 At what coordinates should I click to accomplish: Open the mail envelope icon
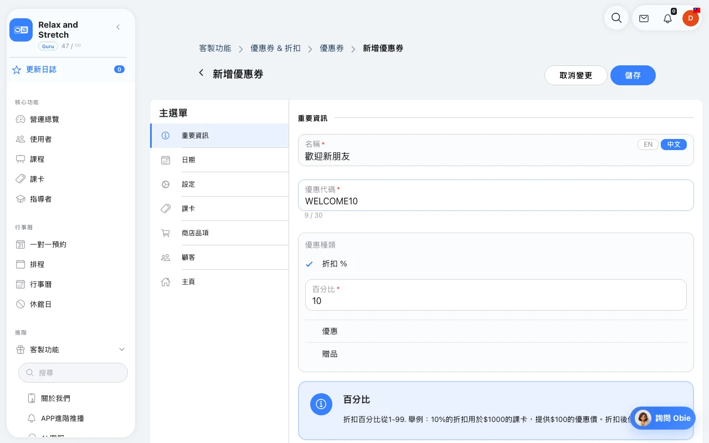pyautogui.click(x=644, y=18)
